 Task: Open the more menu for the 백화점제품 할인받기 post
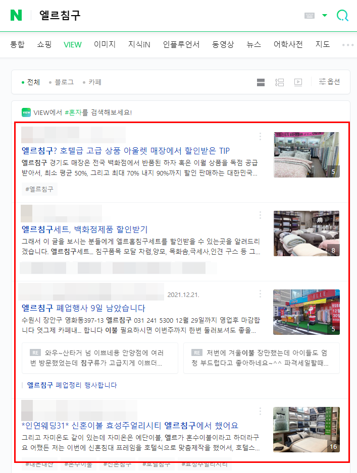[x=260, y=215]
